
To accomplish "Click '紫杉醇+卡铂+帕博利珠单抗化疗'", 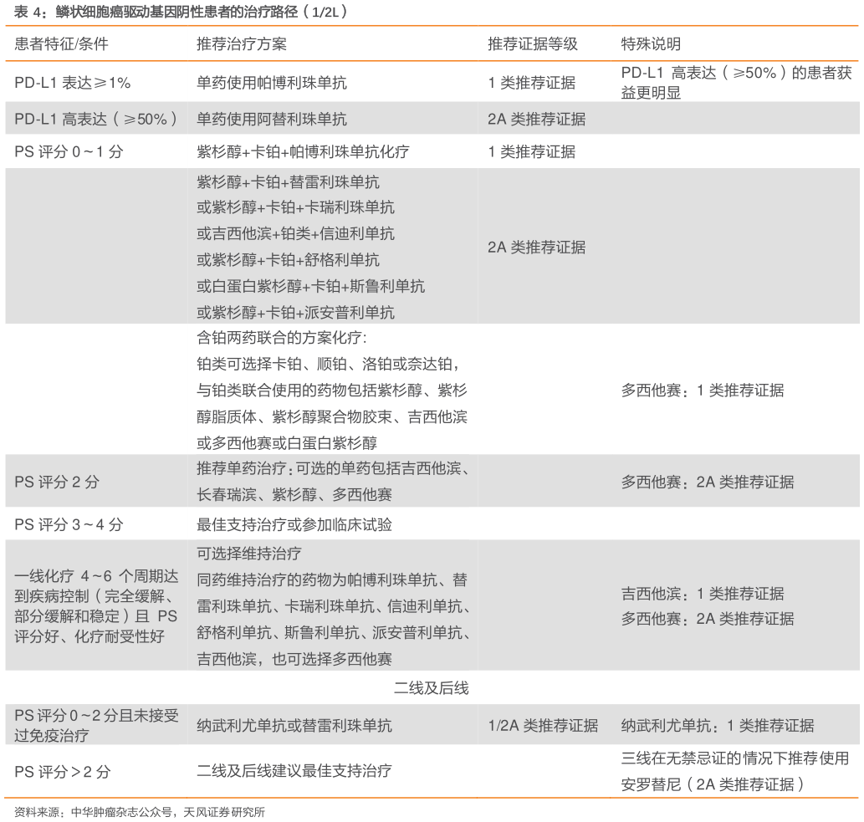I will (303, 151).
